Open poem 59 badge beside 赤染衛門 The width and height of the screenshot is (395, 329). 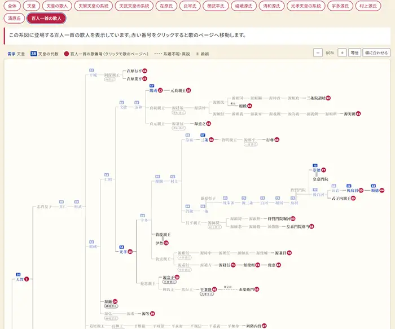click(256, 289)
